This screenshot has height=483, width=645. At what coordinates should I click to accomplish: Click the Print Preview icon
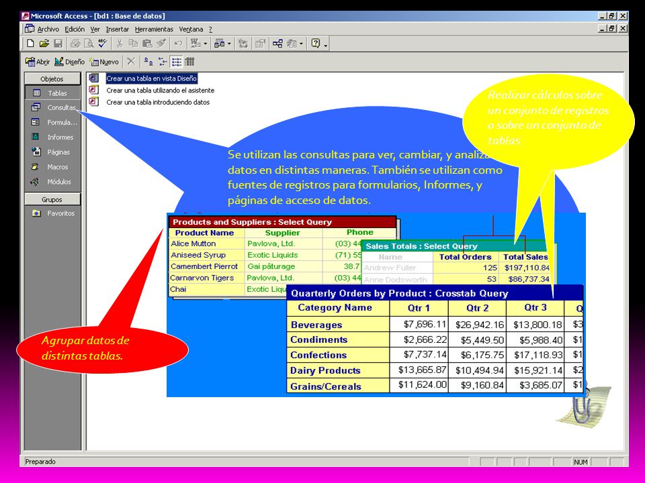pyautogui.click(x=89, y=43)
